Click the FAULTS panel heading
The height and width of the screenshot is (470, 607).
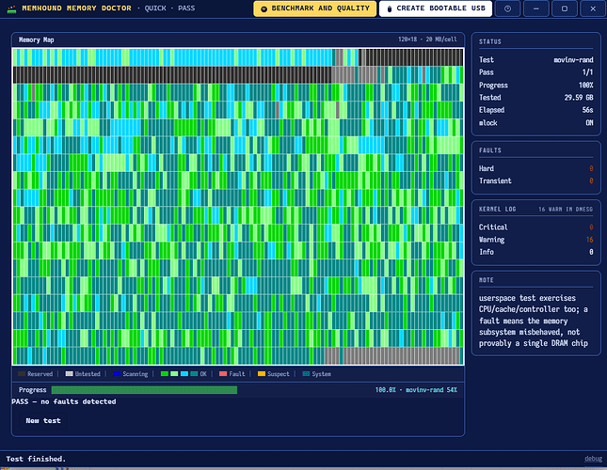pos(490,150)
